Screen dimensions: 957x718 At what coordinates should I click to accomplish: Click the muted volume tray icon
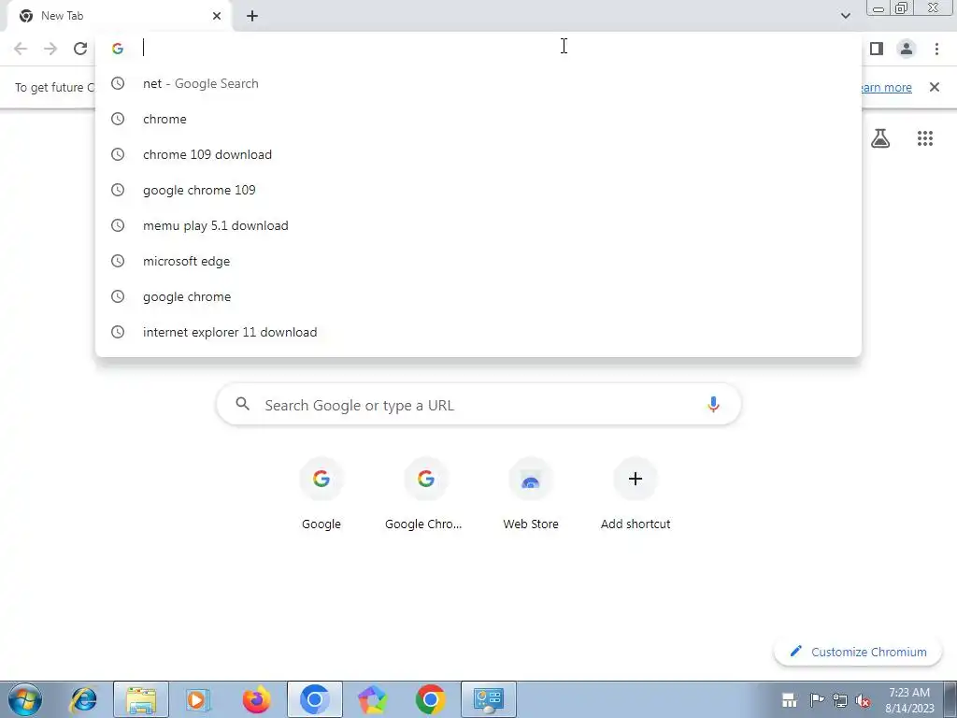pos(863,699)
